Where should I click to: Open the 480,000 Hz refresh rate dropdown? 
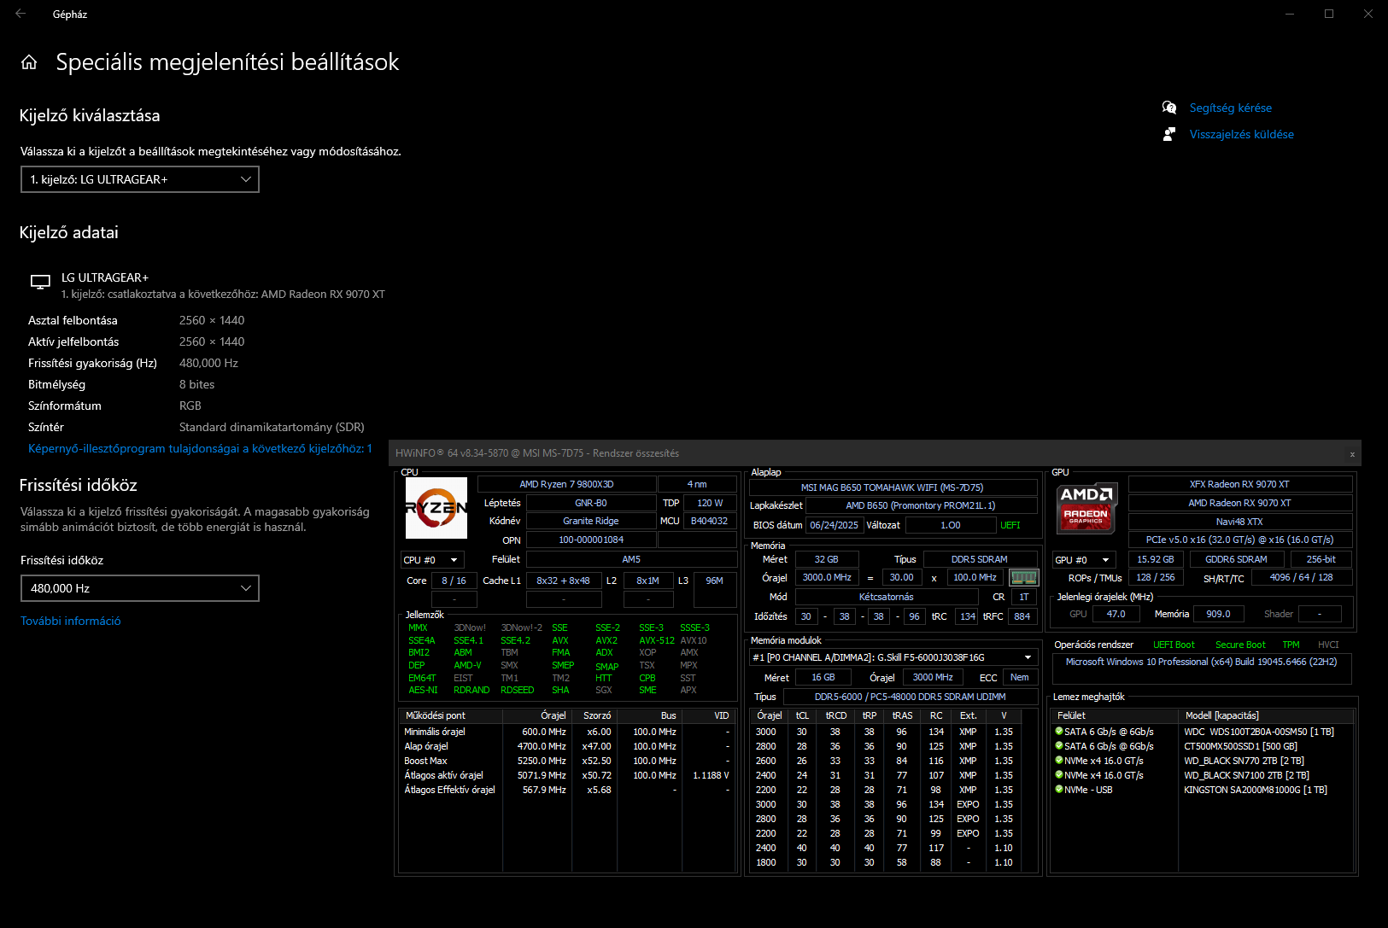tap(140, 588)
